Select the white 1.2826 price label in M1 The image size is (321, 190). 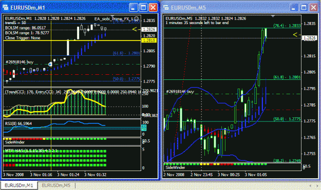(x=149, y=29)
